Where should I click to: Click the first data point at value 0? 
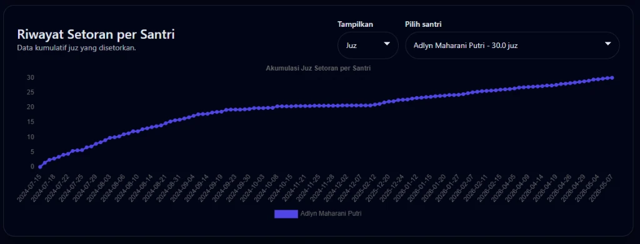click(40, 167)
